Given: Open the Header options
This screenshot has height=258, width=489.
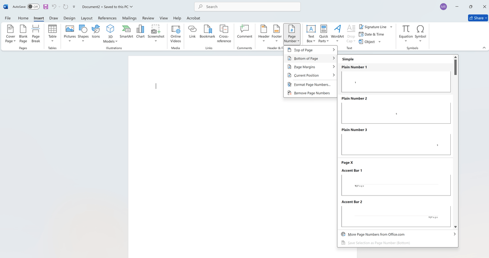Looking at the screenshot, I should [264, 34].
